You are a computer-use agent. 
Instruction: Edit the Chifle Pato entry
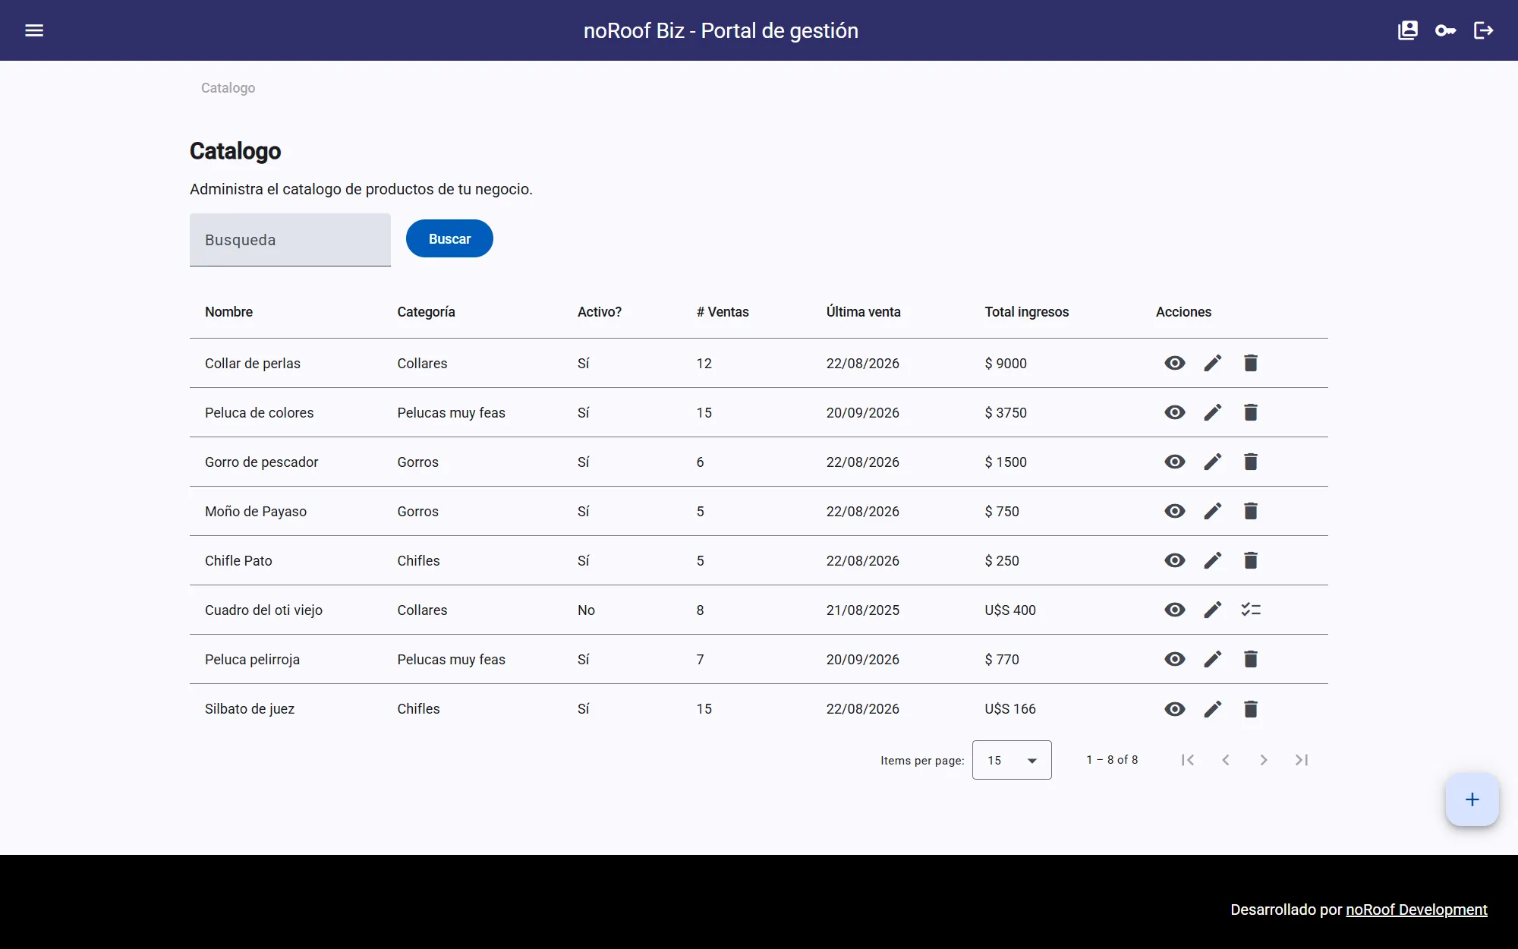pos(1213,560)
